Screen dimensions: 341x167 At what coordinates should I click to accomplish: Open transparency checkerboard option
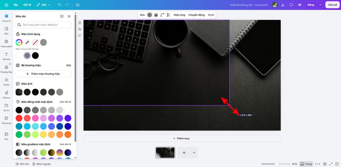tap(169, 15)
